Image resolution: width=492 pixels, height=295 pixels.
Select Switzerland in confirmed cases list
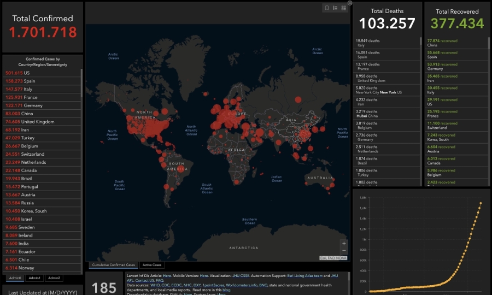pyautogui.click(x=42, y=154)
